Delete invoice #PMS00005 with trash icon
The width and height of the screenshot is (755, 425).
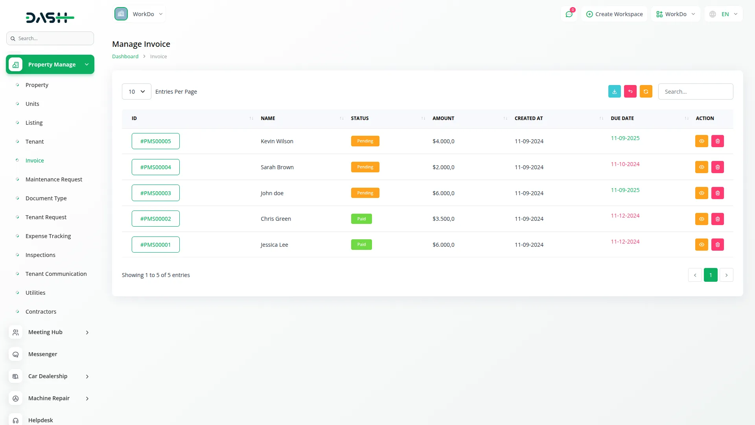pos(717,141)
